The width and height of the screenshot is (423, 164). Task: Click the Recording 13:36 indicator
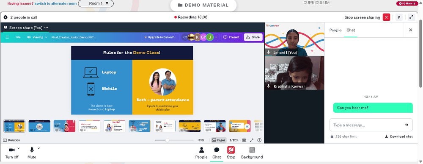click(191, 17)
